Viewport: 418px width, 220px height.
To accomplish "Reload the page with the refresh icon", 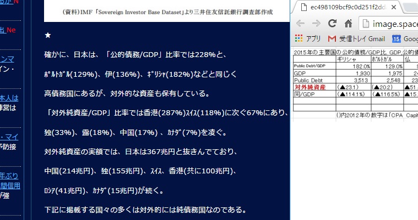I will coord(332,24).
